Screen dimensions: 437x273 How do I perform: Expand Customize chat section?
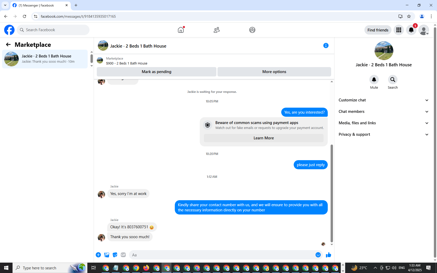(x=384, y=100)
